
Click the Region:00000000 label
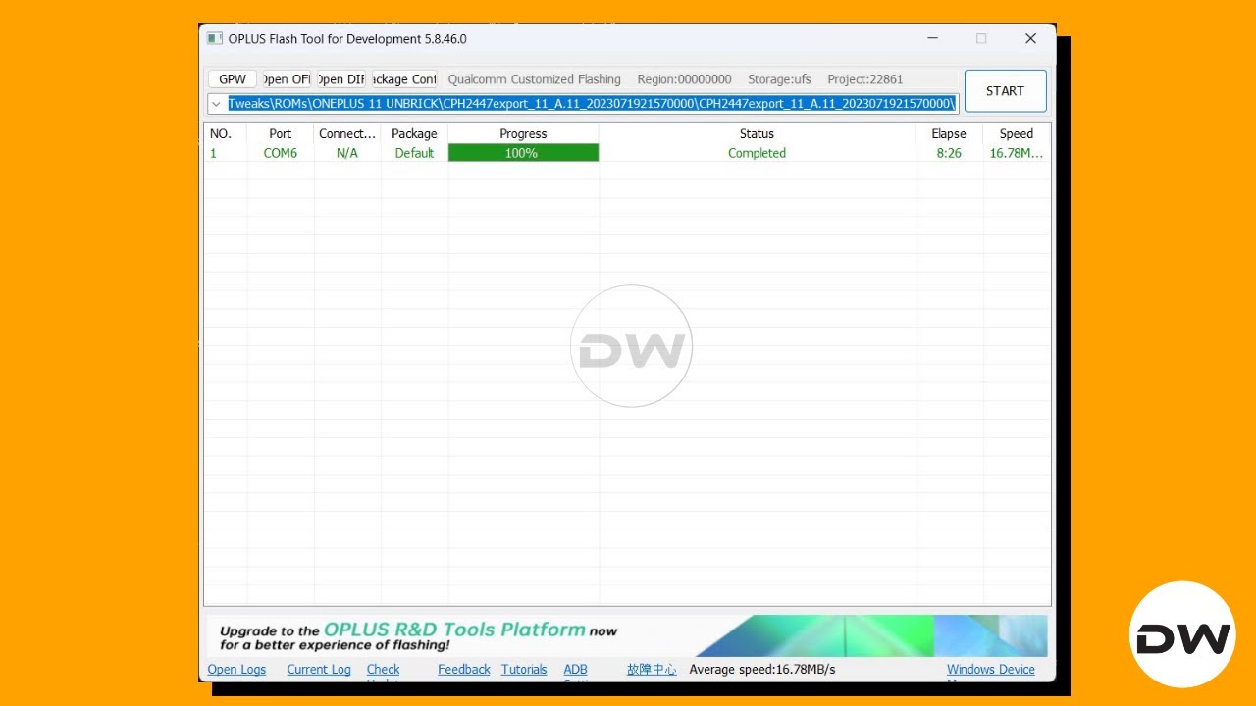[x=684, y=79]
